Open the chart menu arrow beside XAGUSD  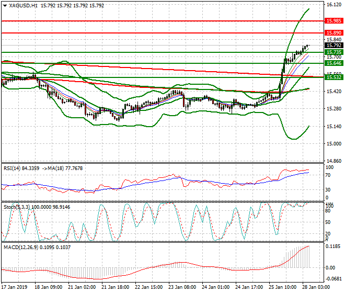click(4, 5)
